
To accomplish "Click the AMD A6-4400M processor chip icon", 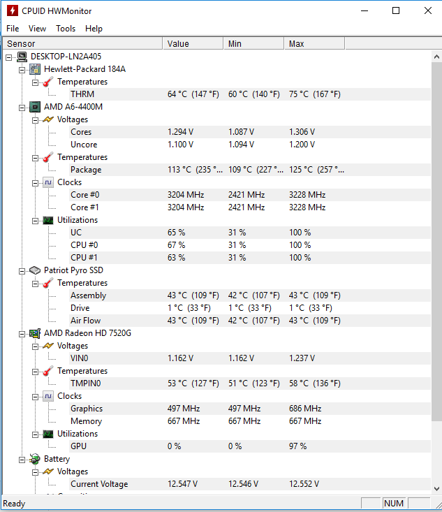I will pos(35,107).
